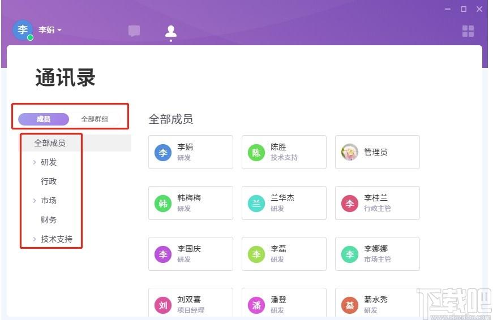Click 韩梅梅's avatar icon

tap(163, 203)
